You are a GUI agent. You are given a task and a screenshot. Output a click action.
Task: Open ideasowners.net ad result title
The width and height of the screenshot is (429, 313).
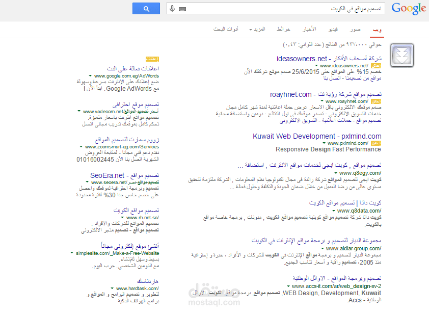329,59
